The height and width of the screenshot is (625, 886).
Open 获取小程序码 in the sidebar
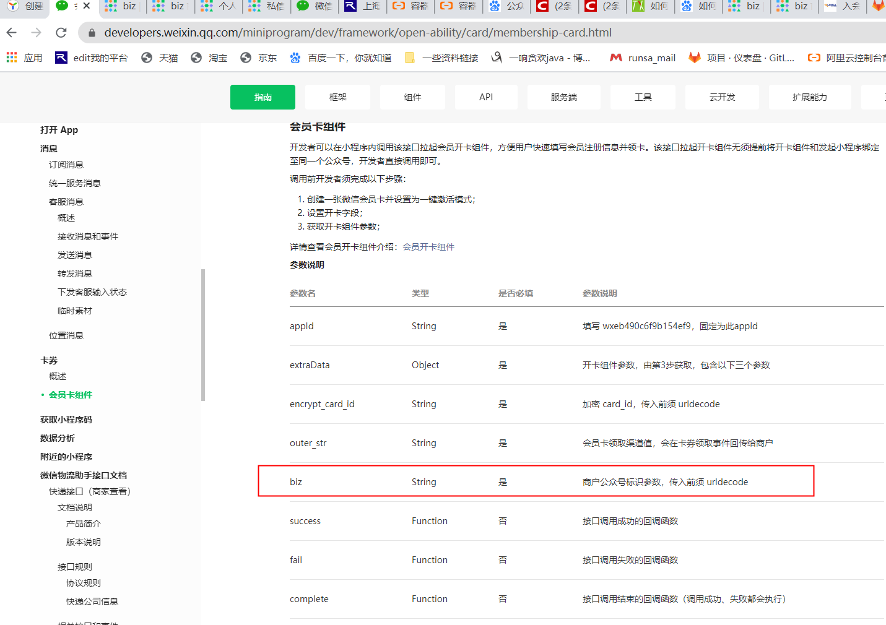pyautogui.click(x=66, y=420)
